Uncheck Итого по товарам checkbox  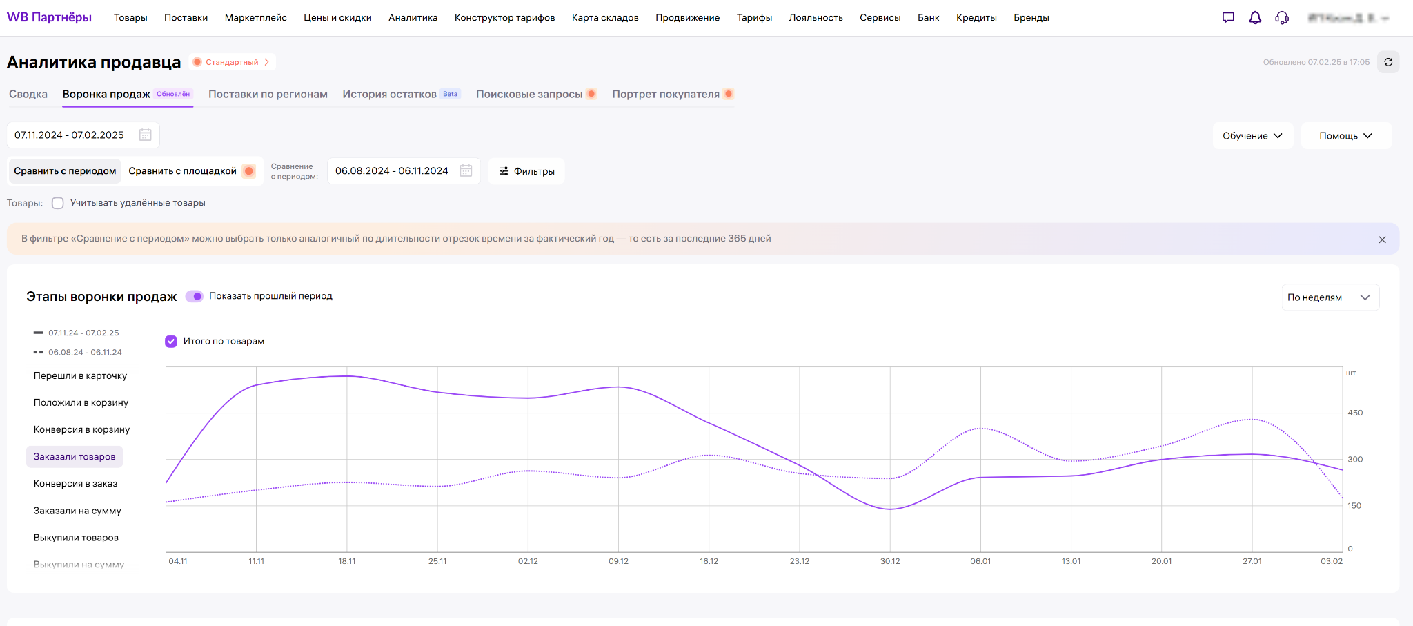(x=171, y=342)
